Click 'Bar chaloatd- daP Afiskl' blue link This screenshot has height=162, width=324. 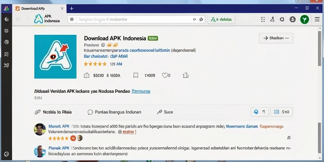pos(106,56)
